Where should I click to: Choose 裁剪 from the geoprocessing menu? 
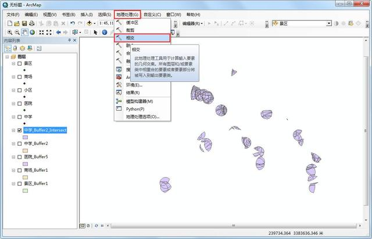(142, 30)
